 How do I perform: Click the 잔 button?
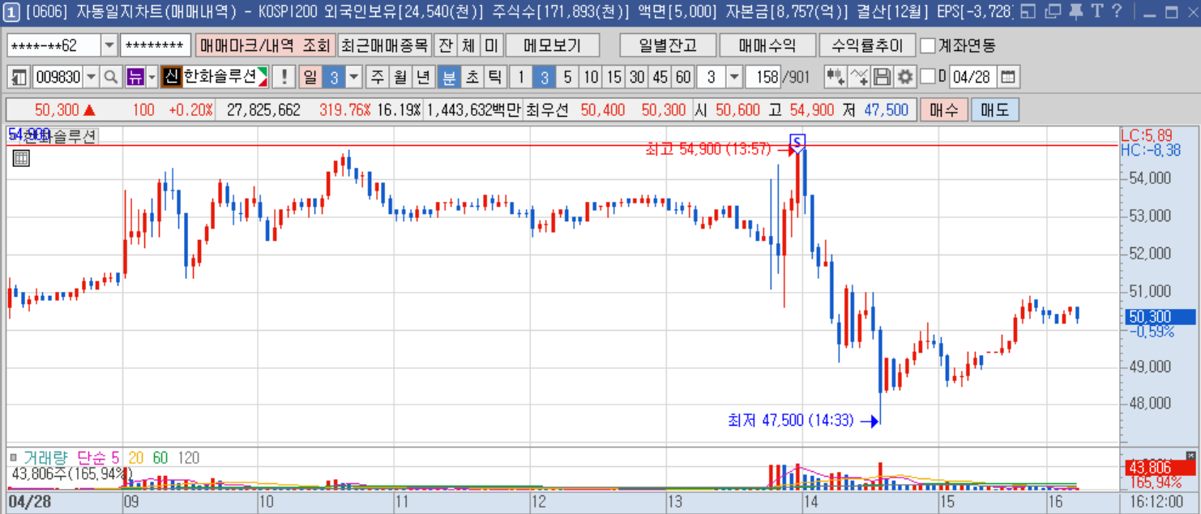[445, 45]
